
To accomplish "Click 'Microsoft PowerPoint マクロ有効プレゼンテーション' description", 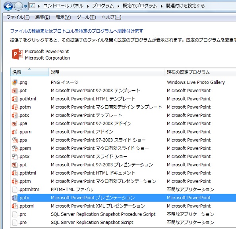I will pos(103,181).
